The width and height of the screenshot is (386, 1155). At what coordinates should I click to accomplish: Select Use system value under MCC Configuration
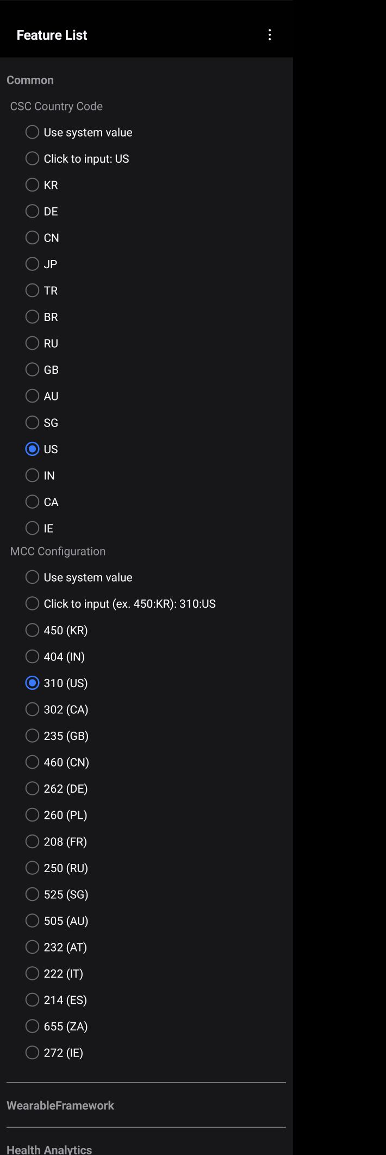(x=33, y=577)
